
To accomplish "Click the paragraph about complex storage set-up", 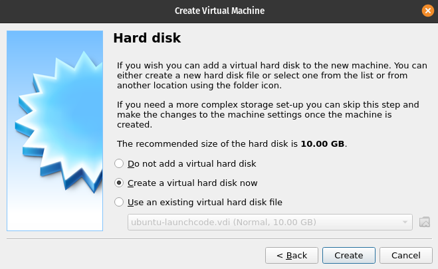I will click(268, 114).
